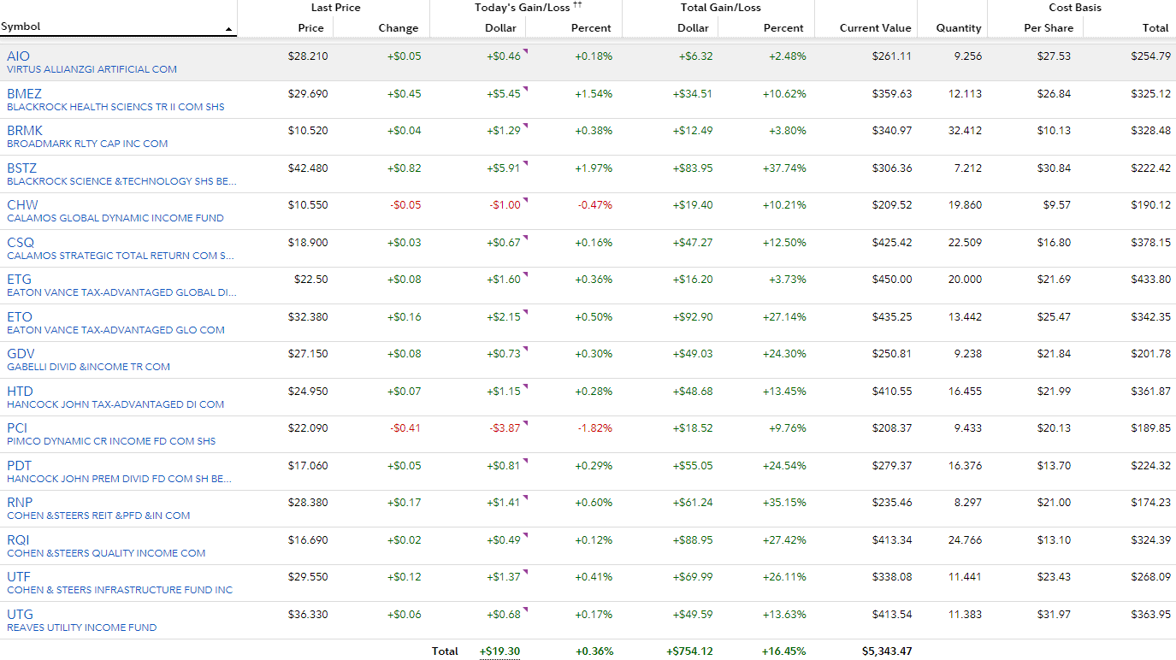Image resolution: width=1176 pixels, height=660 pixels.
Task: Sort by the Quantity column header
Action: pos(959,27)
